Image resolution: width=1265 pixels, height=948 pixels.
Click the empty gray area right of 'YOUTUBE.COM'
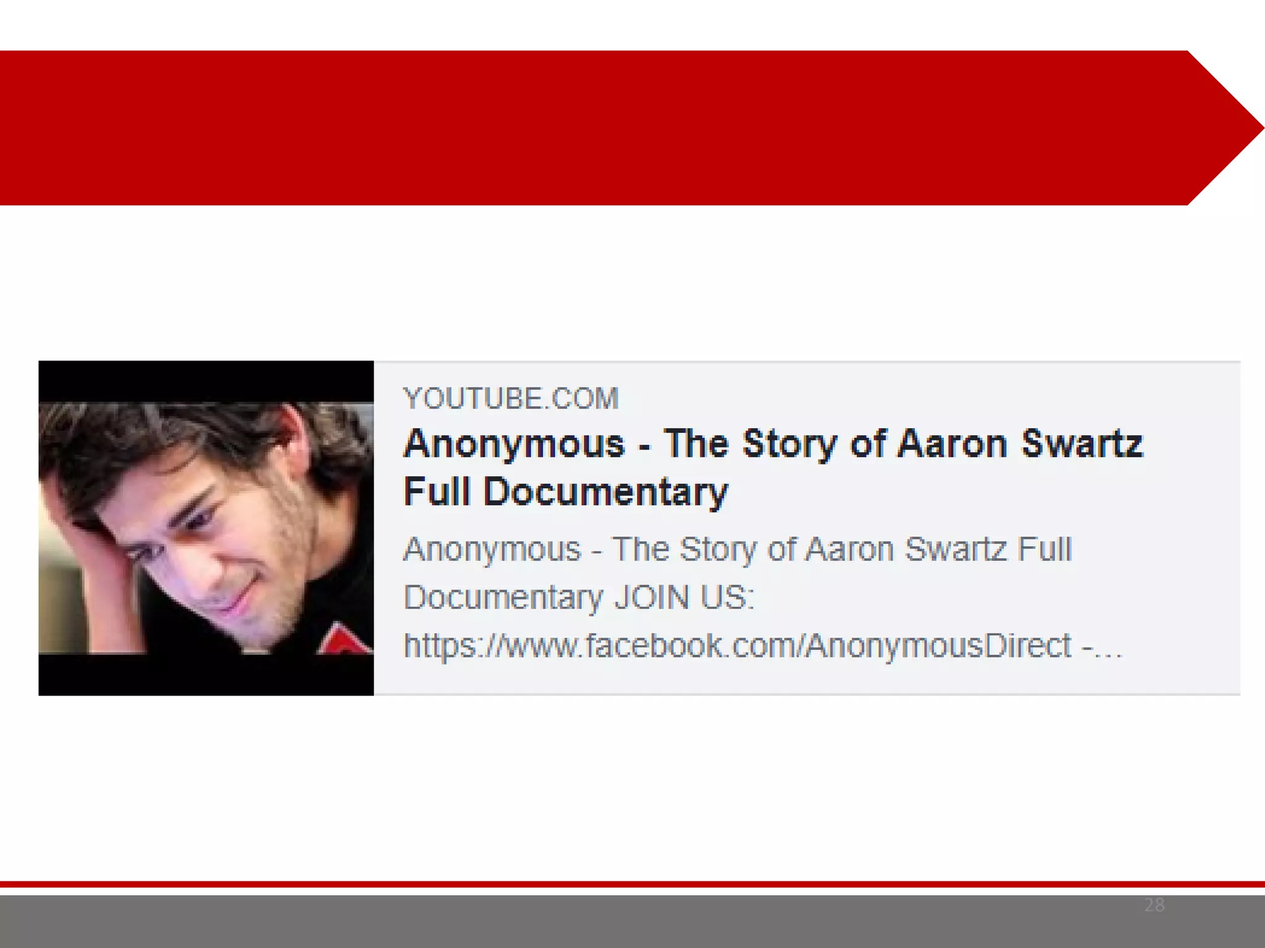coord(927,398)
